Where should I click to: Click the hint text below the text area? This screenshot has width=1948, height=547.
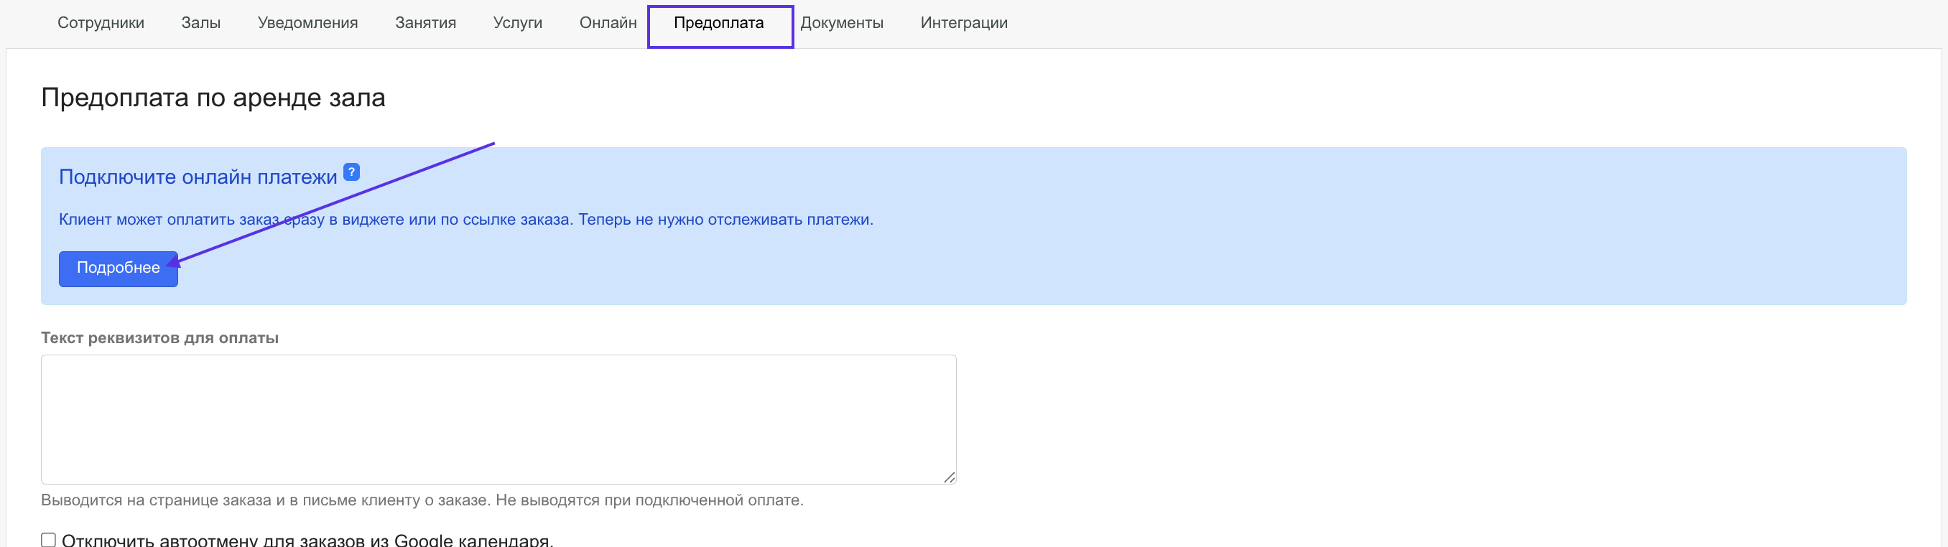pyautogui.click(x=421, y=500)
